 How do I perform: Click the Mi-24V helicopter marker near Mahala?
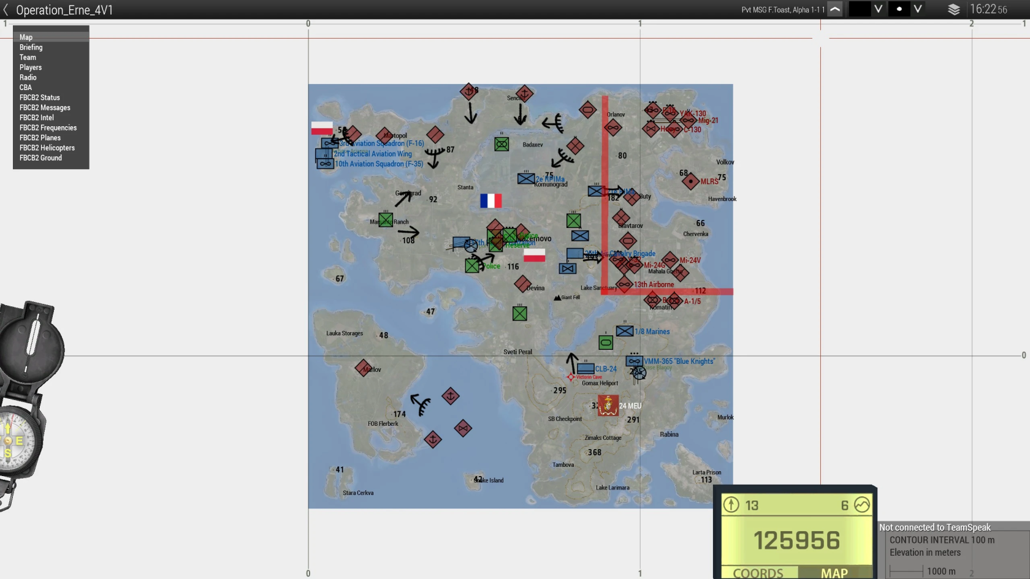point(669,260)
